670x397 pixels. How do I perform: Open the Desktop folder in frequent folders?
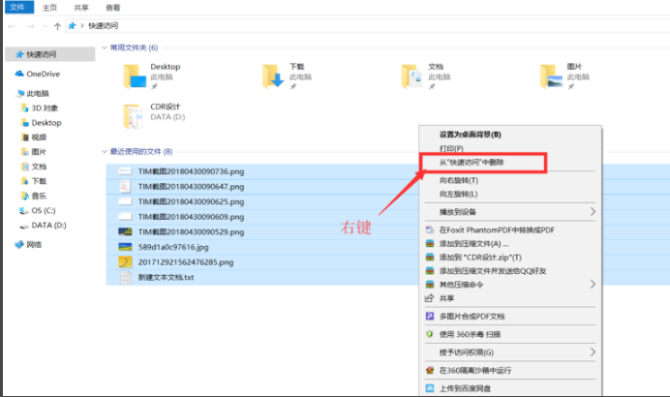click(135, 76)
